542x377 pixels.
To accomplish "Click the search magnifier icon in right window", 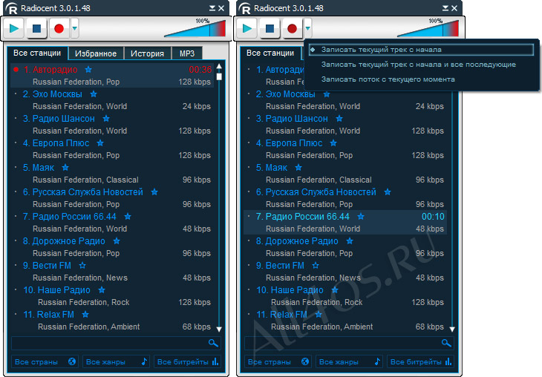I will [x=446, y=343].
